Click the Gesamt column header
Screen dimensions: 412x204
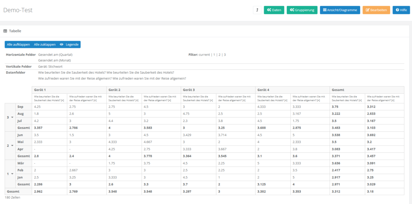coord(339,90)
